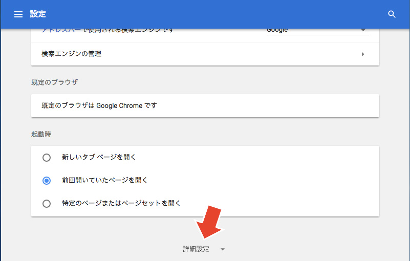The width and height of the screenshot is (410, 261).
Task: Select the 新しいタブ ページを開く radio button
Action: pyautogui.click(x=47, y=157)
